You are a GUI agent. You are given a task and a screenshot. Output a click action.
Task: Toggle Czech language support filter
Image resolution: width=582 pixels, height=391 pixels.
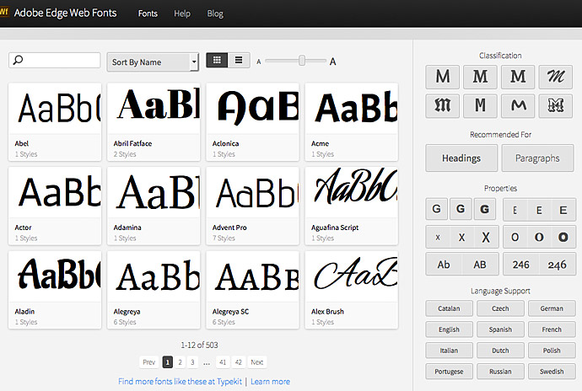[x=500, y=308]
